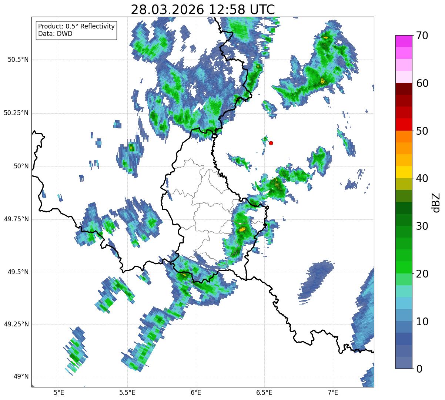Click the "49.75°N" latitude label
This screenshot has width=445, height=400.
click(16, 219)
